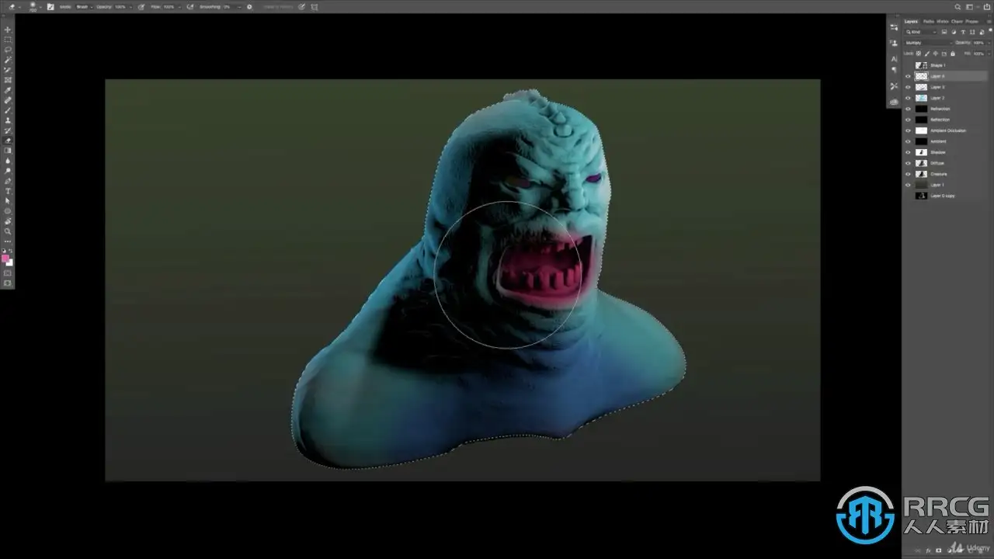Select the Ellipse shape tool
This screenshot has height=559, width=994.
[8, 211]
